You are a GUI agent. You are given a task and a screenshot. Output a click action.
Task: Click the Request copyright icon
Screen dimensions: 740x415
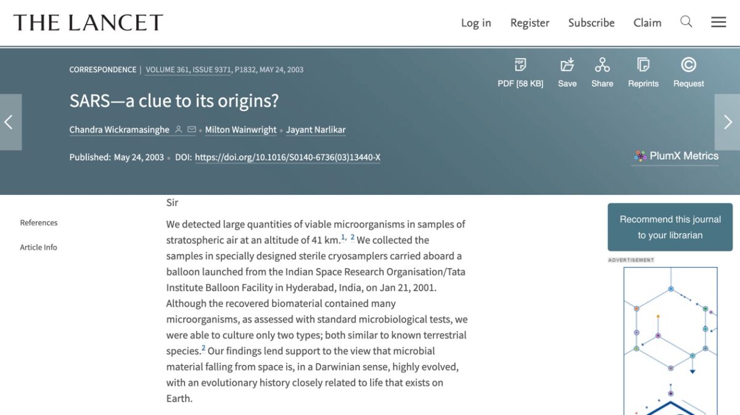pos(688,65)
